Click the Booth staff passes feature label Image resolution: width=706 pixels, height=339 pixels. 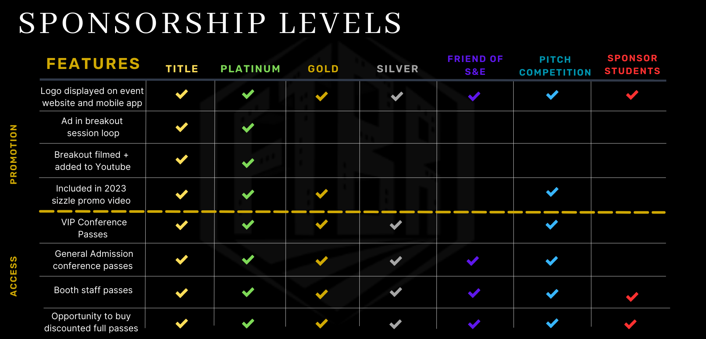(x=93, y=290)
